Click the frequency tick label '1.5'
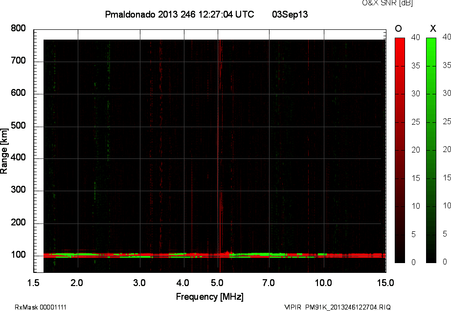 (x=33, y=283)
